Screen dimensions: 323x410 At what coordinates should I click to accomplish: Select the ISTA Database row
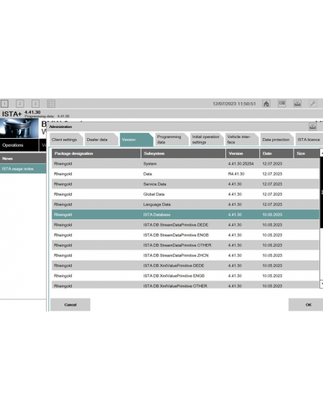185,214
